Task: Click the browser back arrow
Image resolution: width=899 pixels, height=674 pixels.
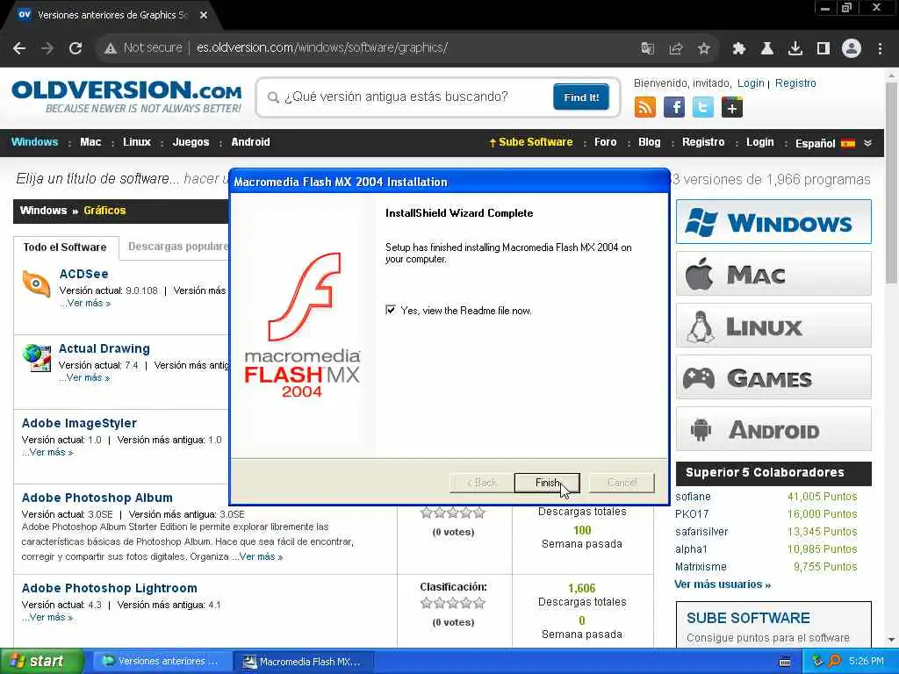Action: (19, 48)
